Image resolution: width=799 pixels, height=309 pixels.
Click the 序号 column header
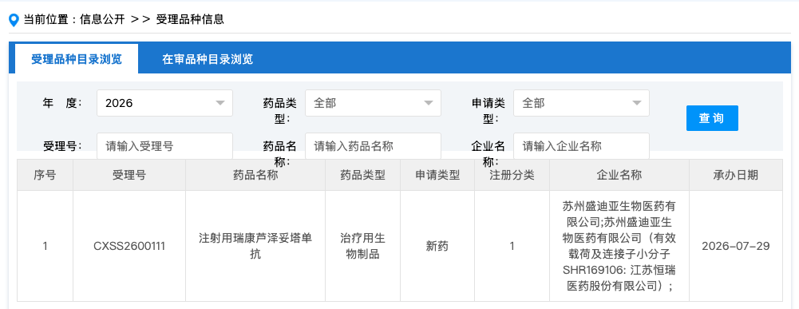pos(45,176)
